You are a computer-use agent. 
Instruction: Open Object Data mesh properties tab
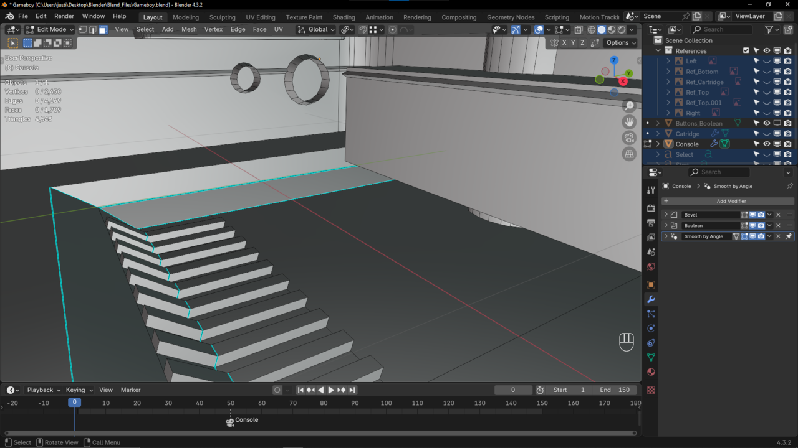(x=651, y=357)
